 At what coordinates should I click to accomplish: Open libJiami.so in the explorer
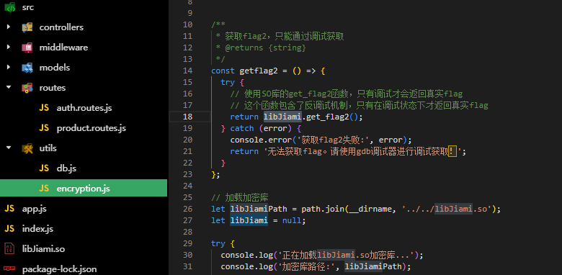point(43,248)
